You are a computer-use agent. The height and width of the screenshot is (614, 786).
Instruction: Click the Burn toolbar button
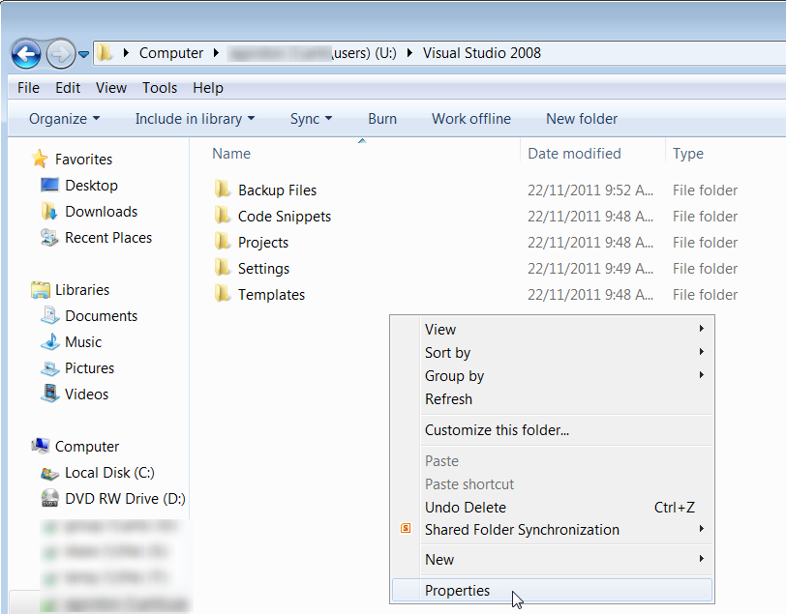382,119
